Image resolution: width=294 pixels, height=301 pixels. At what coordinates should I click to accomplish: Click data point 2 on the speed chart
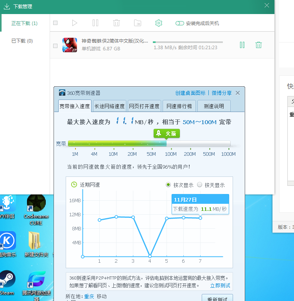(x=116, y=217)
